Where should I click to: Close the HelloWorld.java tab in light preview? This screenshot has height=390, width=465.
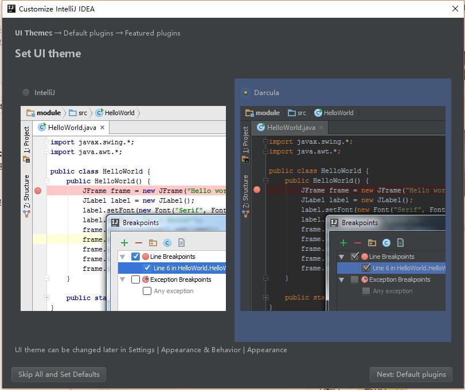pos(102,127)
